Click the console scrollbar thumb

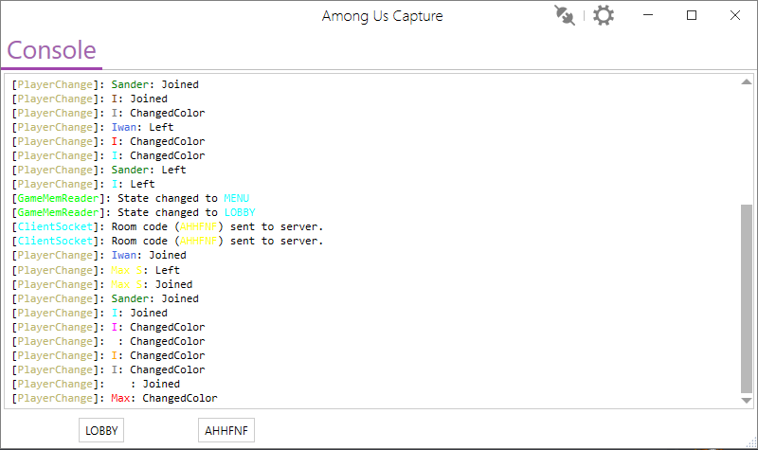click(747, 298)
